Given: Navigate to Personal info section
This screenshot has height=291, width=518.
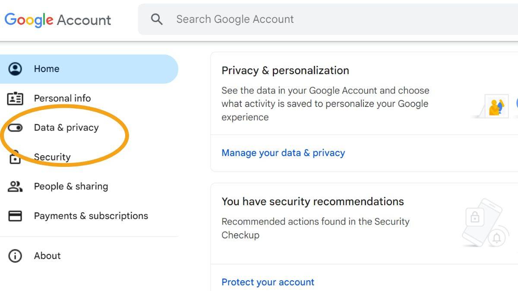Looking at the screenshot, I should (63, 98).
